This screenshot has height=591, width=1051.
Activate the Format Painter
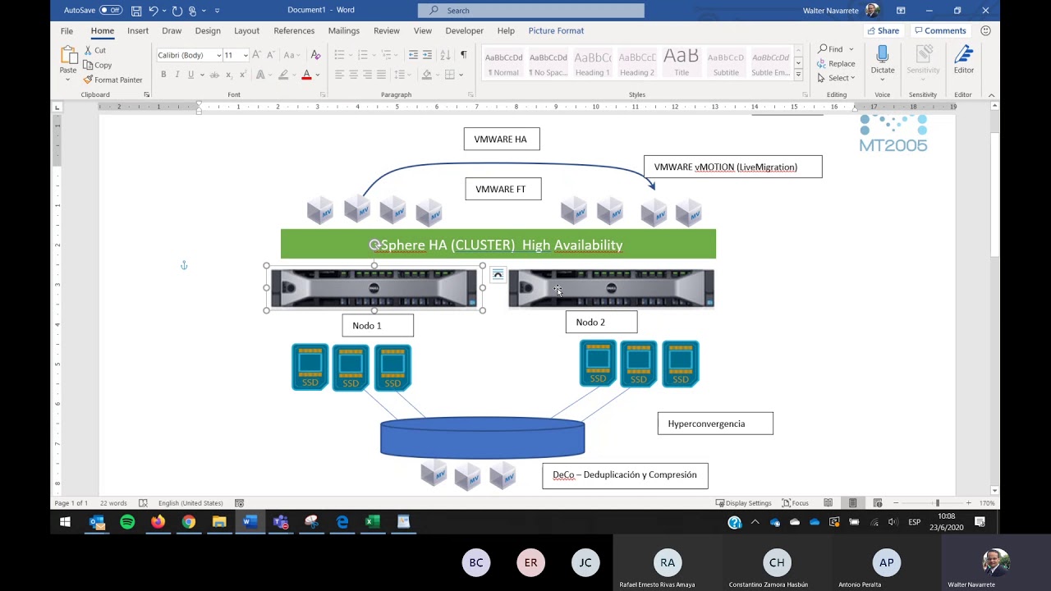112,80
